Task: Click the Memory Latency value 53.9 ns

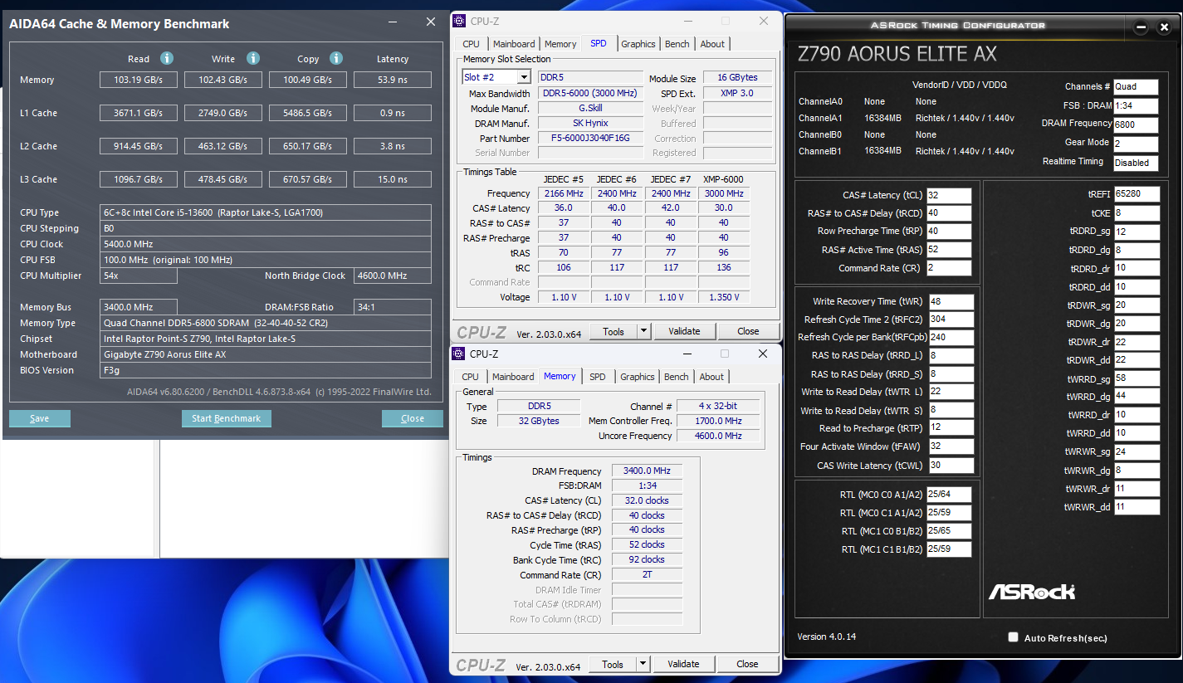Action: pos(393,80)
